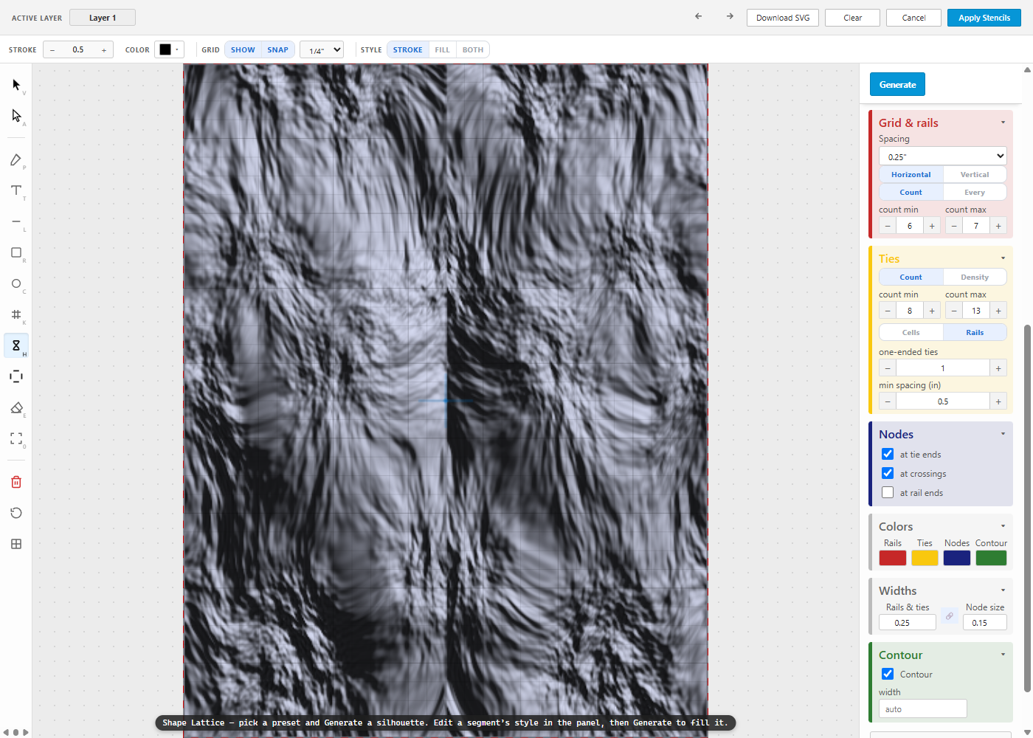Click the Contour width 'auto' field
1033x738 pixels.
tap(922, 709)
